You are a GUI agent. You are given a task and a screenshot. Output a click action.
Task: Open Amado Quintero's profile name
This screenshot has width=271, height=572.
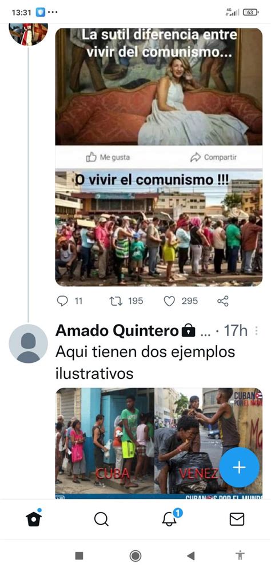[117, 331]
